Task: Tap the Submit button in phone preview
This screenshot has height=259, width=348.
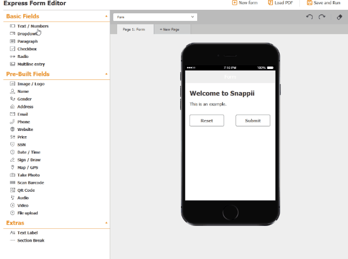Action: pyautogui.click(x=253, y=121)
